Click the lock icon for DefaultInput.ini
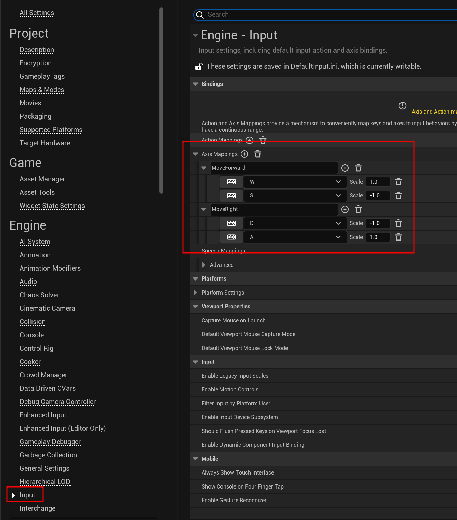The height and width of the screenshot is (520, 457). click(199, 66)
